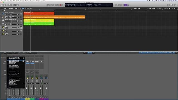Viewport: 178px width, 100px height.
Task: Mute the Straight Edge Guitar track
Action: pyautogui.click(x=6, y=14)
